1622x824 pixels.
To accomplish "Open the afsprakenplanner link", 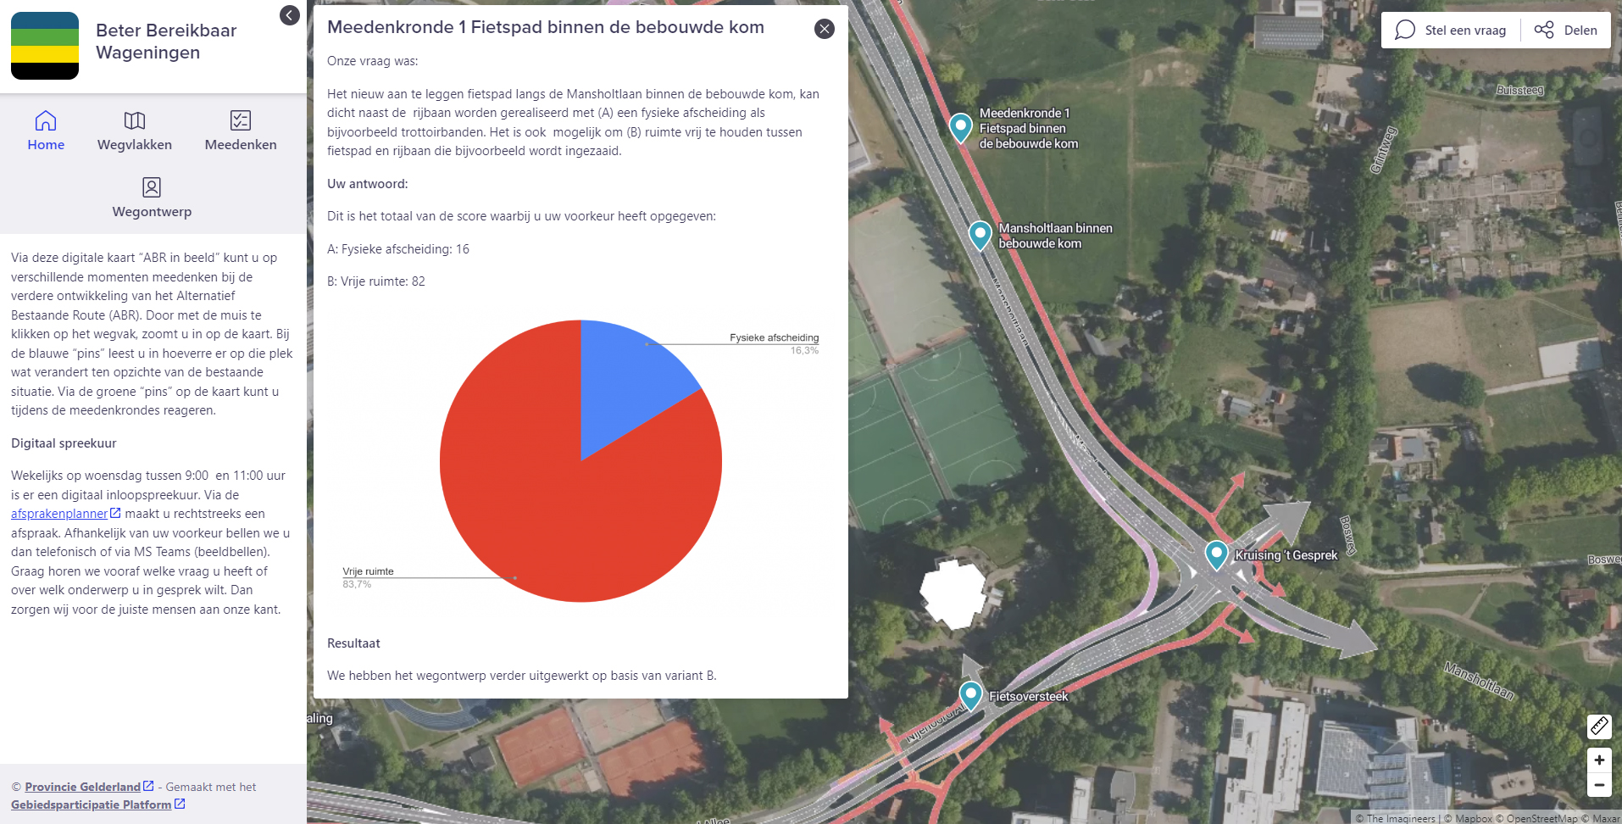I will pyautogui.click(x=59, y=513).
